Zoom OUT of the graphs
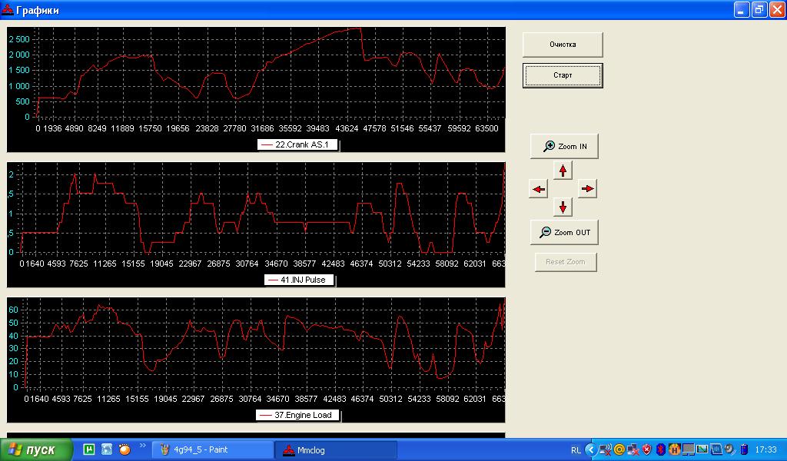787x461 pixels. tap(564, 232)
